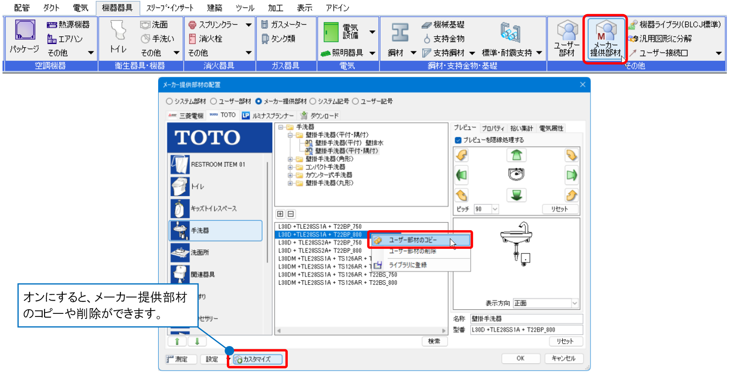This screenshot has width=735, height=381.
Task: Toggle the カスタマイズ button
Action: tap(258, 359)
